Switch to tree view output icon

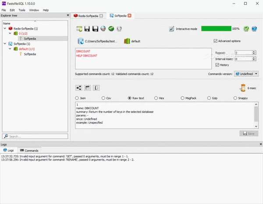coord(79,88)
